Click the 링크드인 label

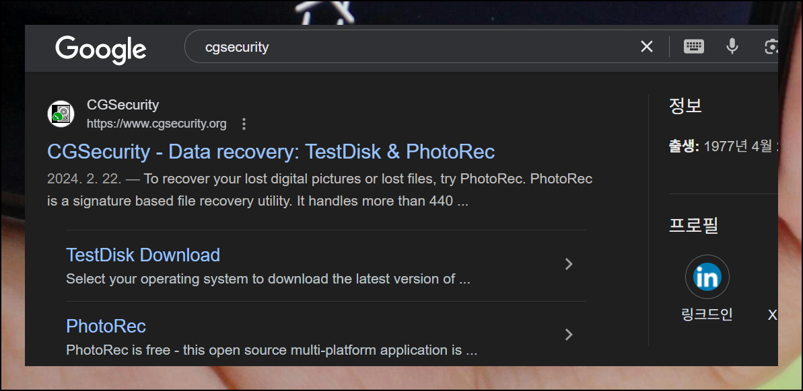click(707, 314)
